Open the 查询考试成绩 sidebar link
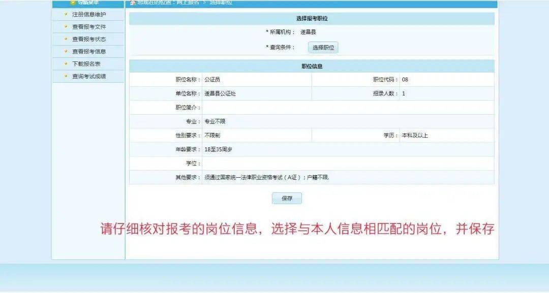This screenshot has height=293, width=549. tap(89, 76)
